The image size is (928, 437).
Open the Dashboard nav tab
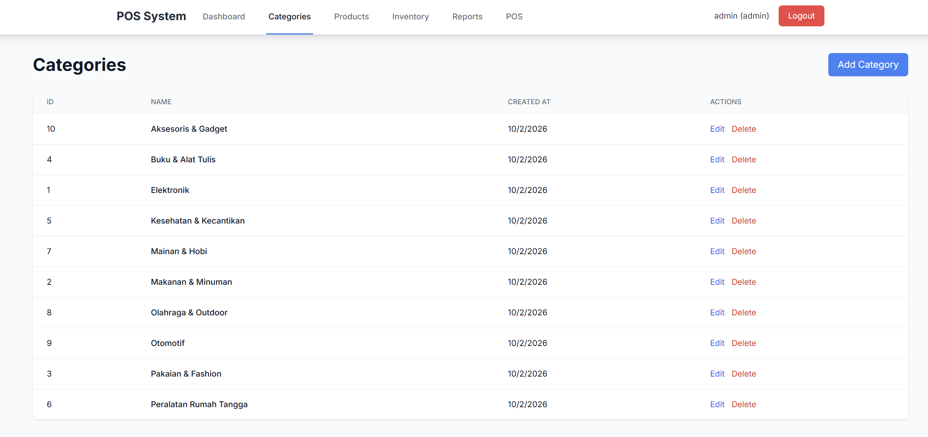pyautogui.click(x=223, y=17)
